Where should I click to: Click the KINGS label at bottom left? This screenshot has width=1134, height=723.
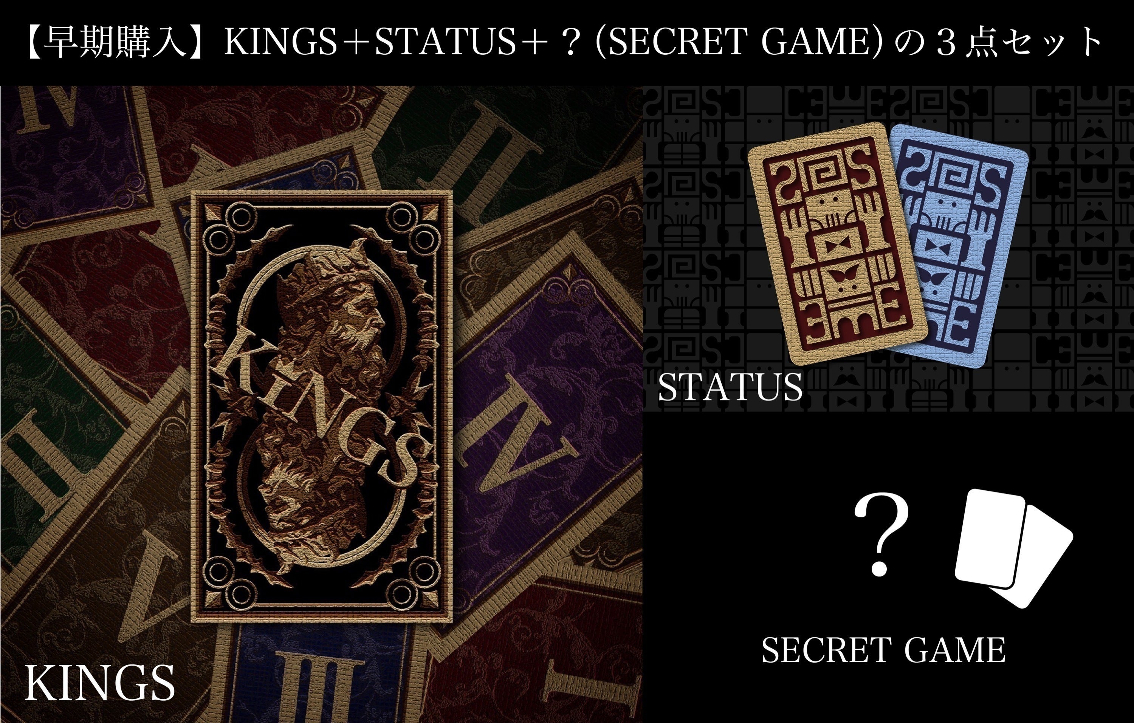coord(99,683)
